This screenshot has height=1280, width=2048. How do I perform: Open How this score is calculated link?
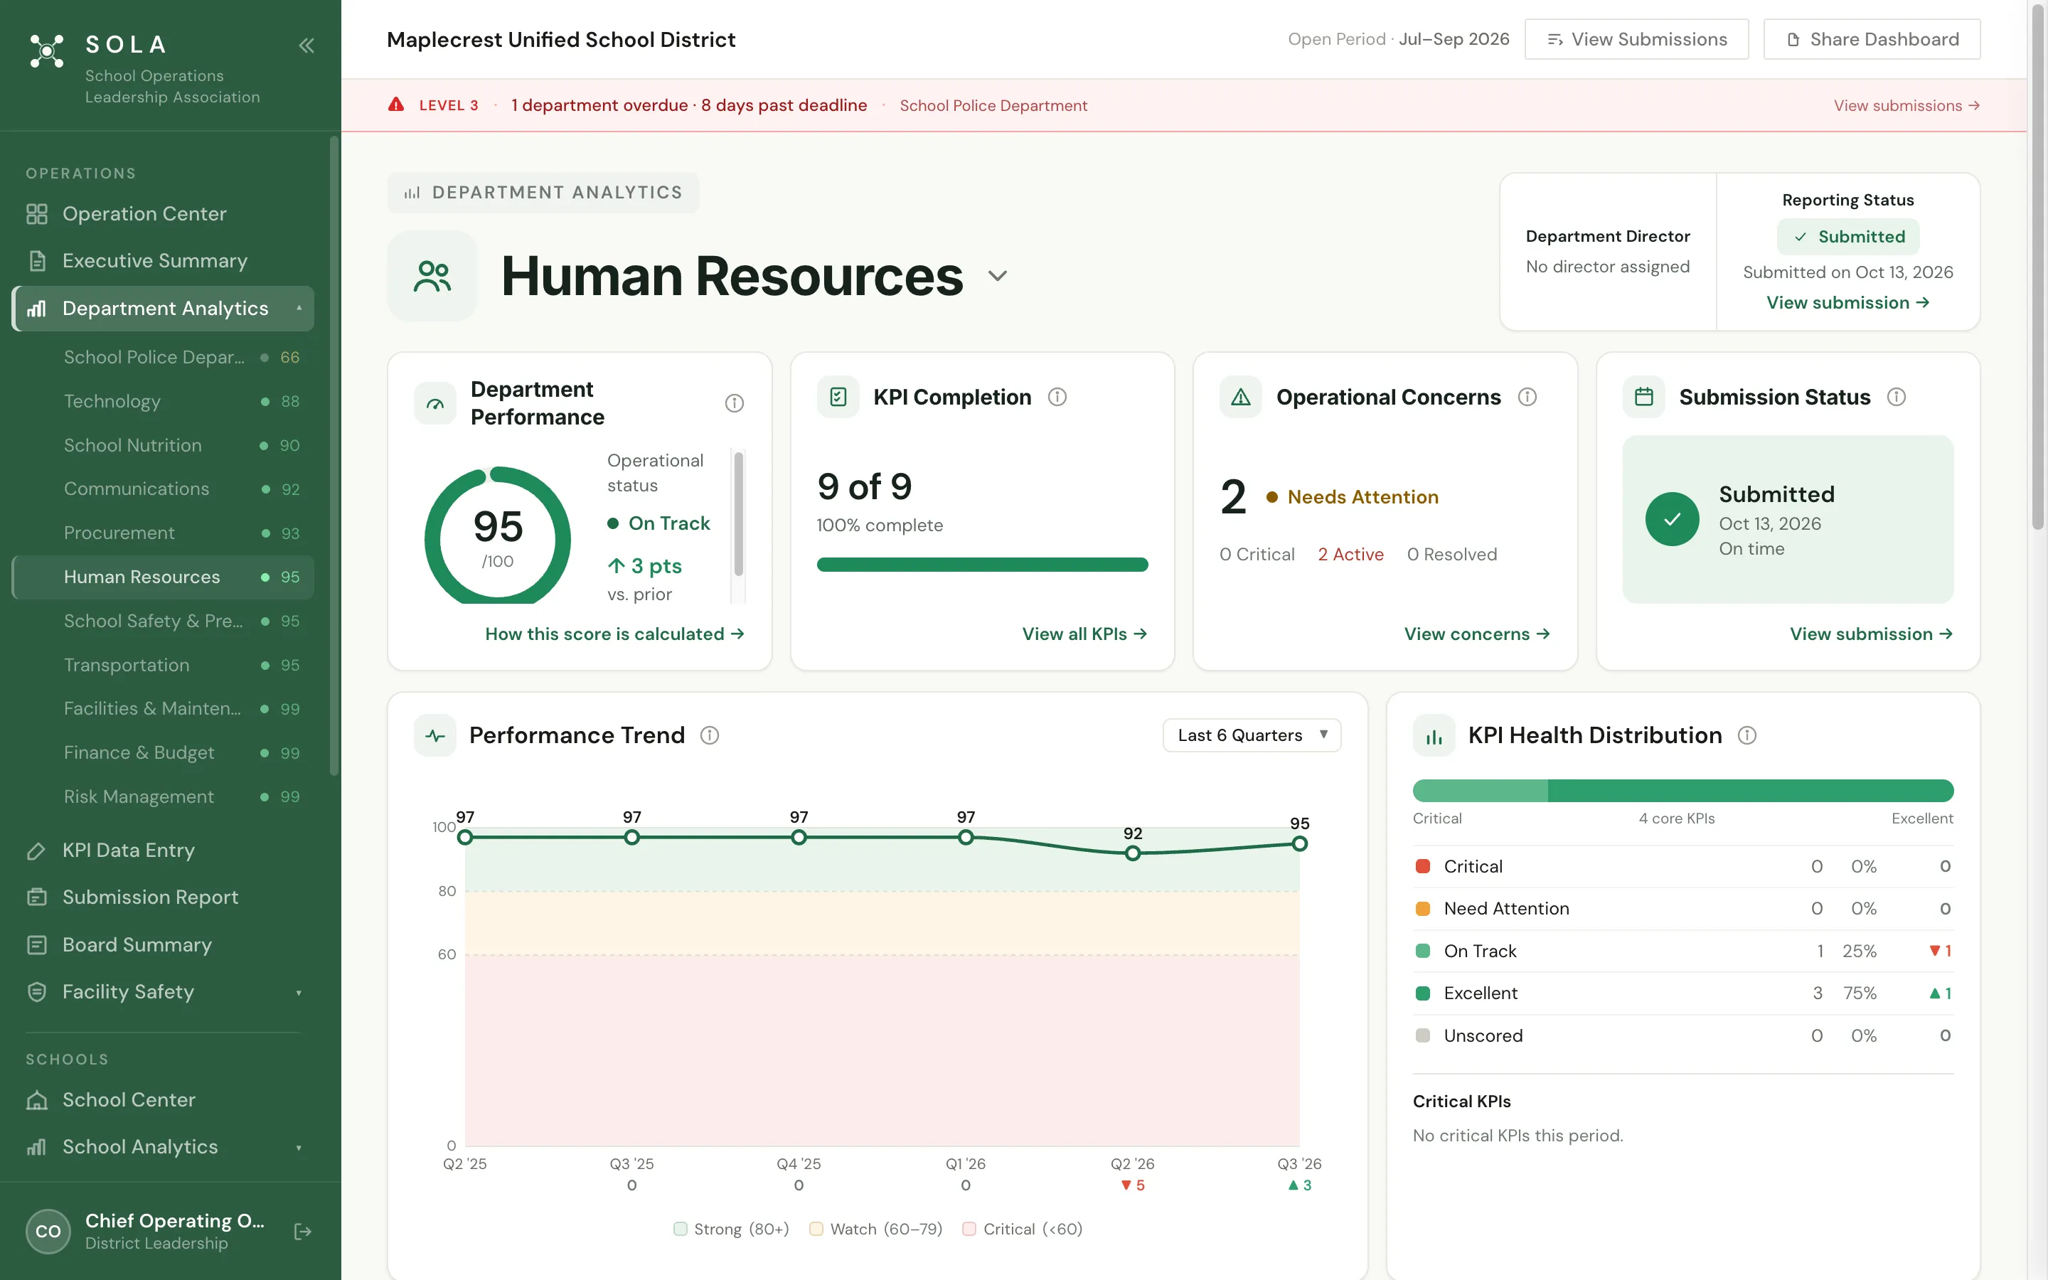[x=614, y=634]
